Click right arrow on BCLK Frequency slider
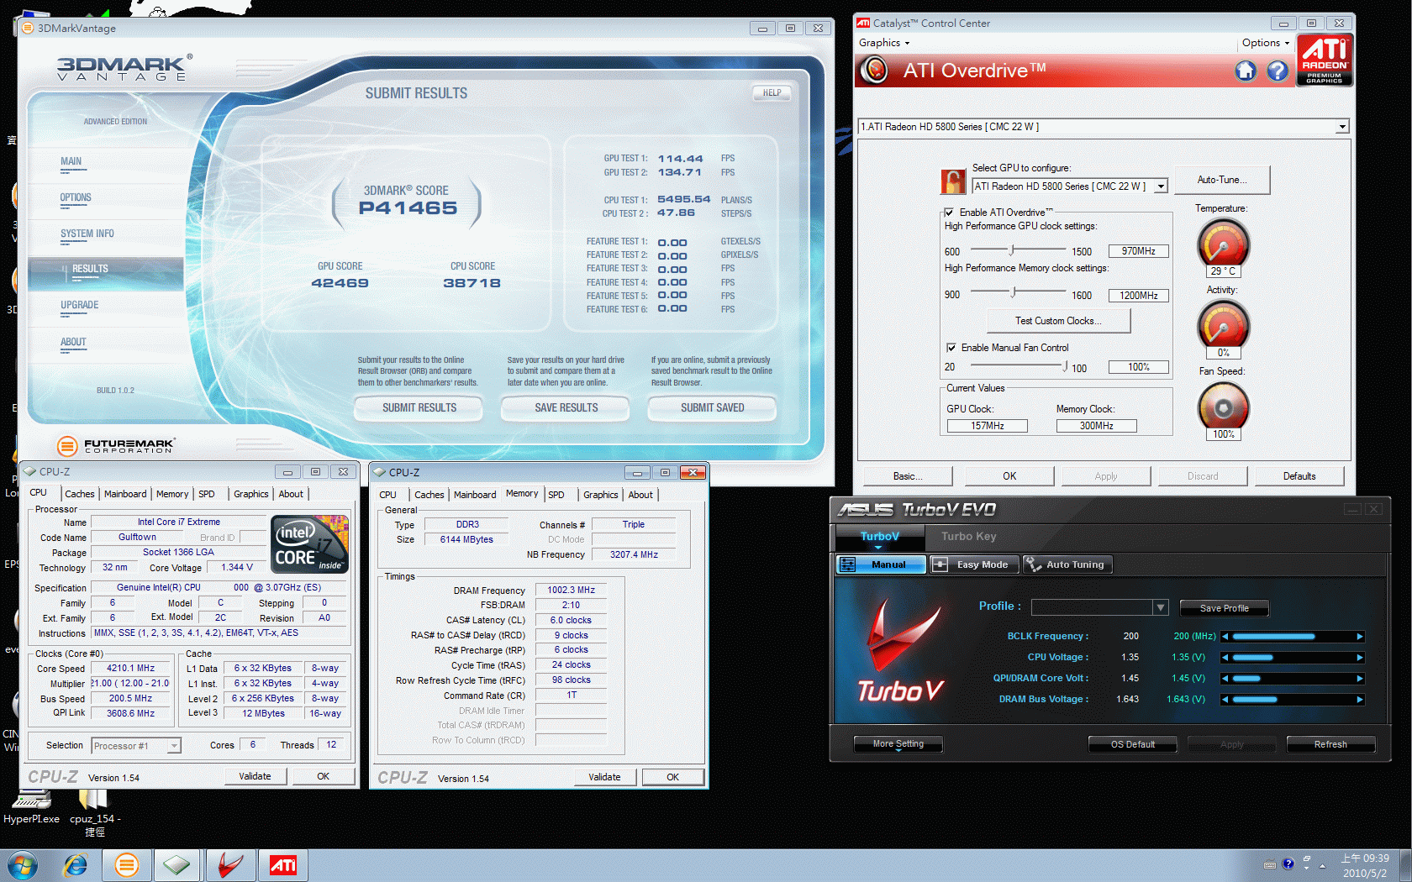The width and height of the screenshot is (1412, 882). click(1360, 637)
